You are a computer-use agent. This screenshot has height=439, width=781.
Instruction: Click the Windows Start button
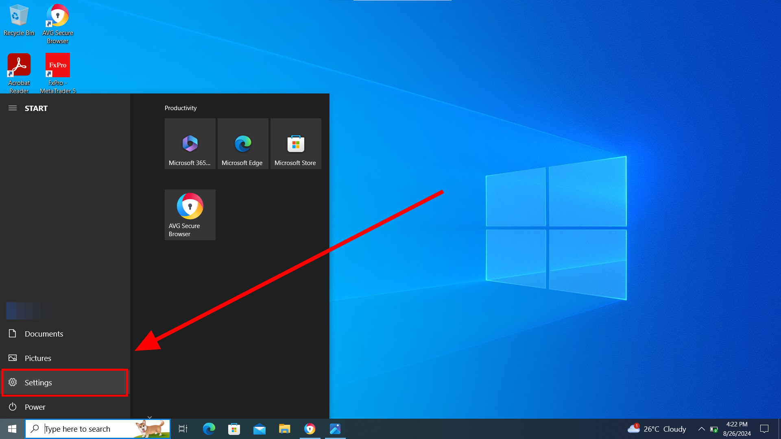[x=12, y=429]
